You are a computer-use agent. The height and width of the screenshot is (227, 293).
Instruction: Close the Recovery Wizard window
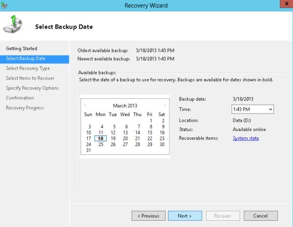(x=286, y=4)
